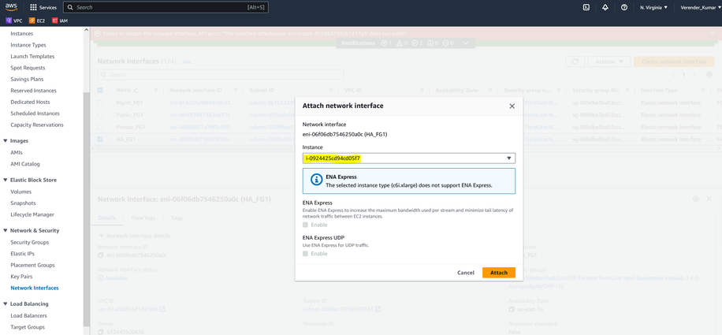
Task: Open the Info link near heading
Action: click(x=187, y=61)
